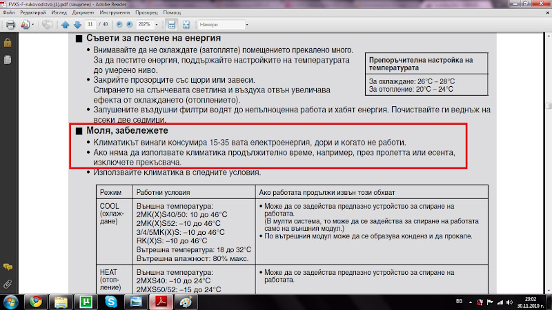The height and width of the screenshot is (310, 552).
Task: Click the page number field showing 11
Action: [x=90, y=24]
